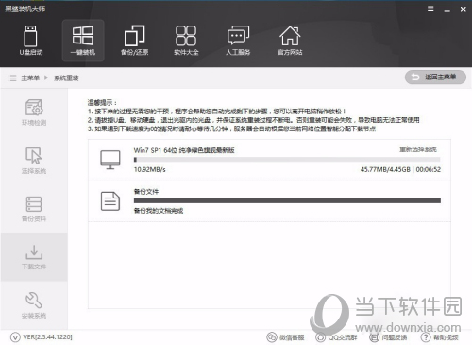Click 系统重装 breadcrumb item

pyautogui.click(x=66, y=78)
